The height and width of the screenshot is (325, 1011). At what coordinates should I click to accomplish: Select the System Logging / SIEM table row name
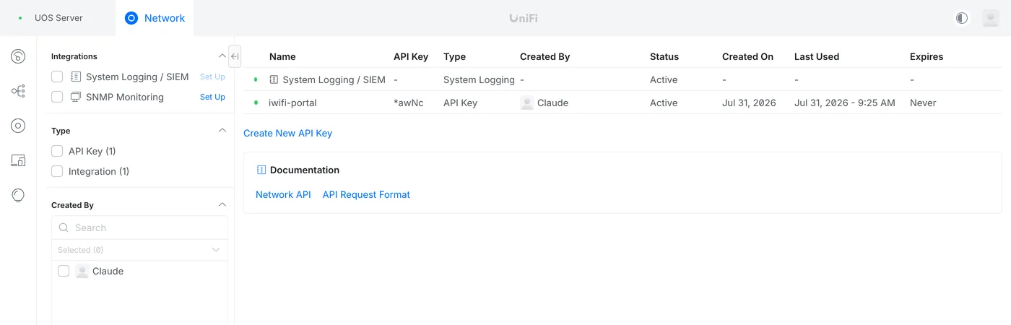(334, 79)
